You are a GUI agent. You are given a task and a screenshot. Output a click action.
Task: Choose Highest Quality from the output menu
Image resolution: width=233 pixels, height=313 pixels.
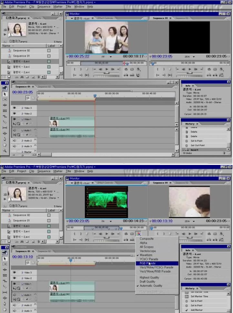point(149,277)
